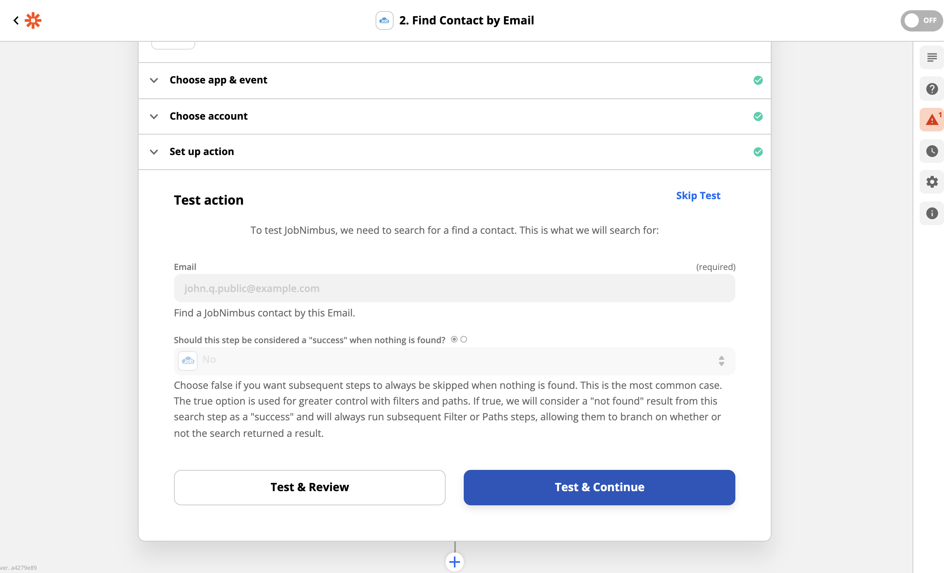Open the info panel in sidebar

pos(932,213)
